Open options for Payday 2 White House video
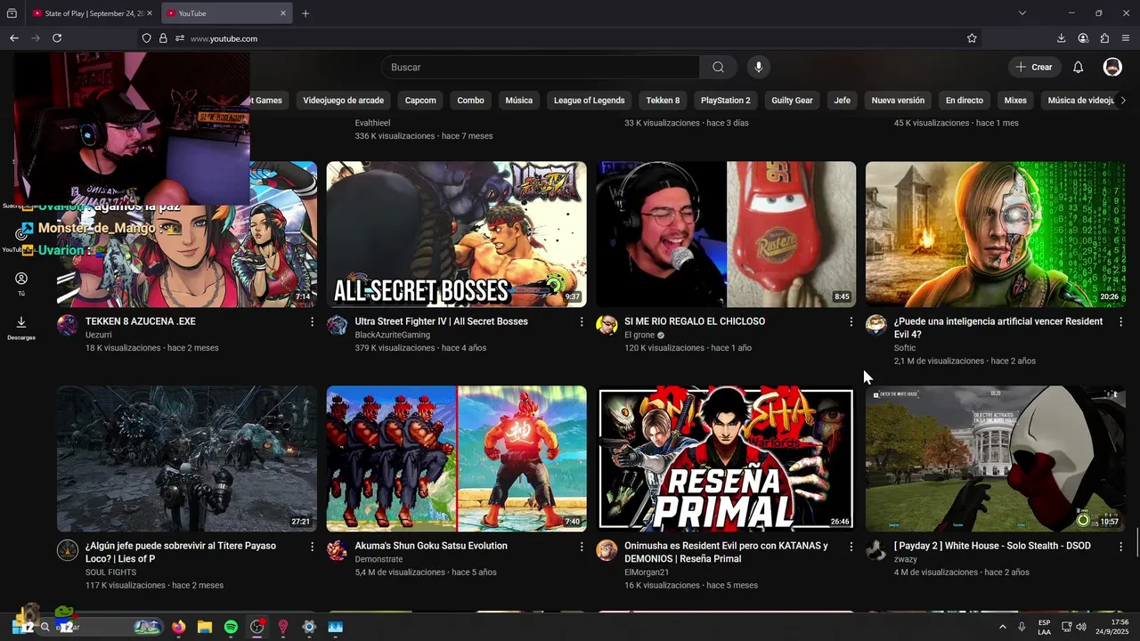Screen dimensions: 1140x641 click(x=1120, y=546)
